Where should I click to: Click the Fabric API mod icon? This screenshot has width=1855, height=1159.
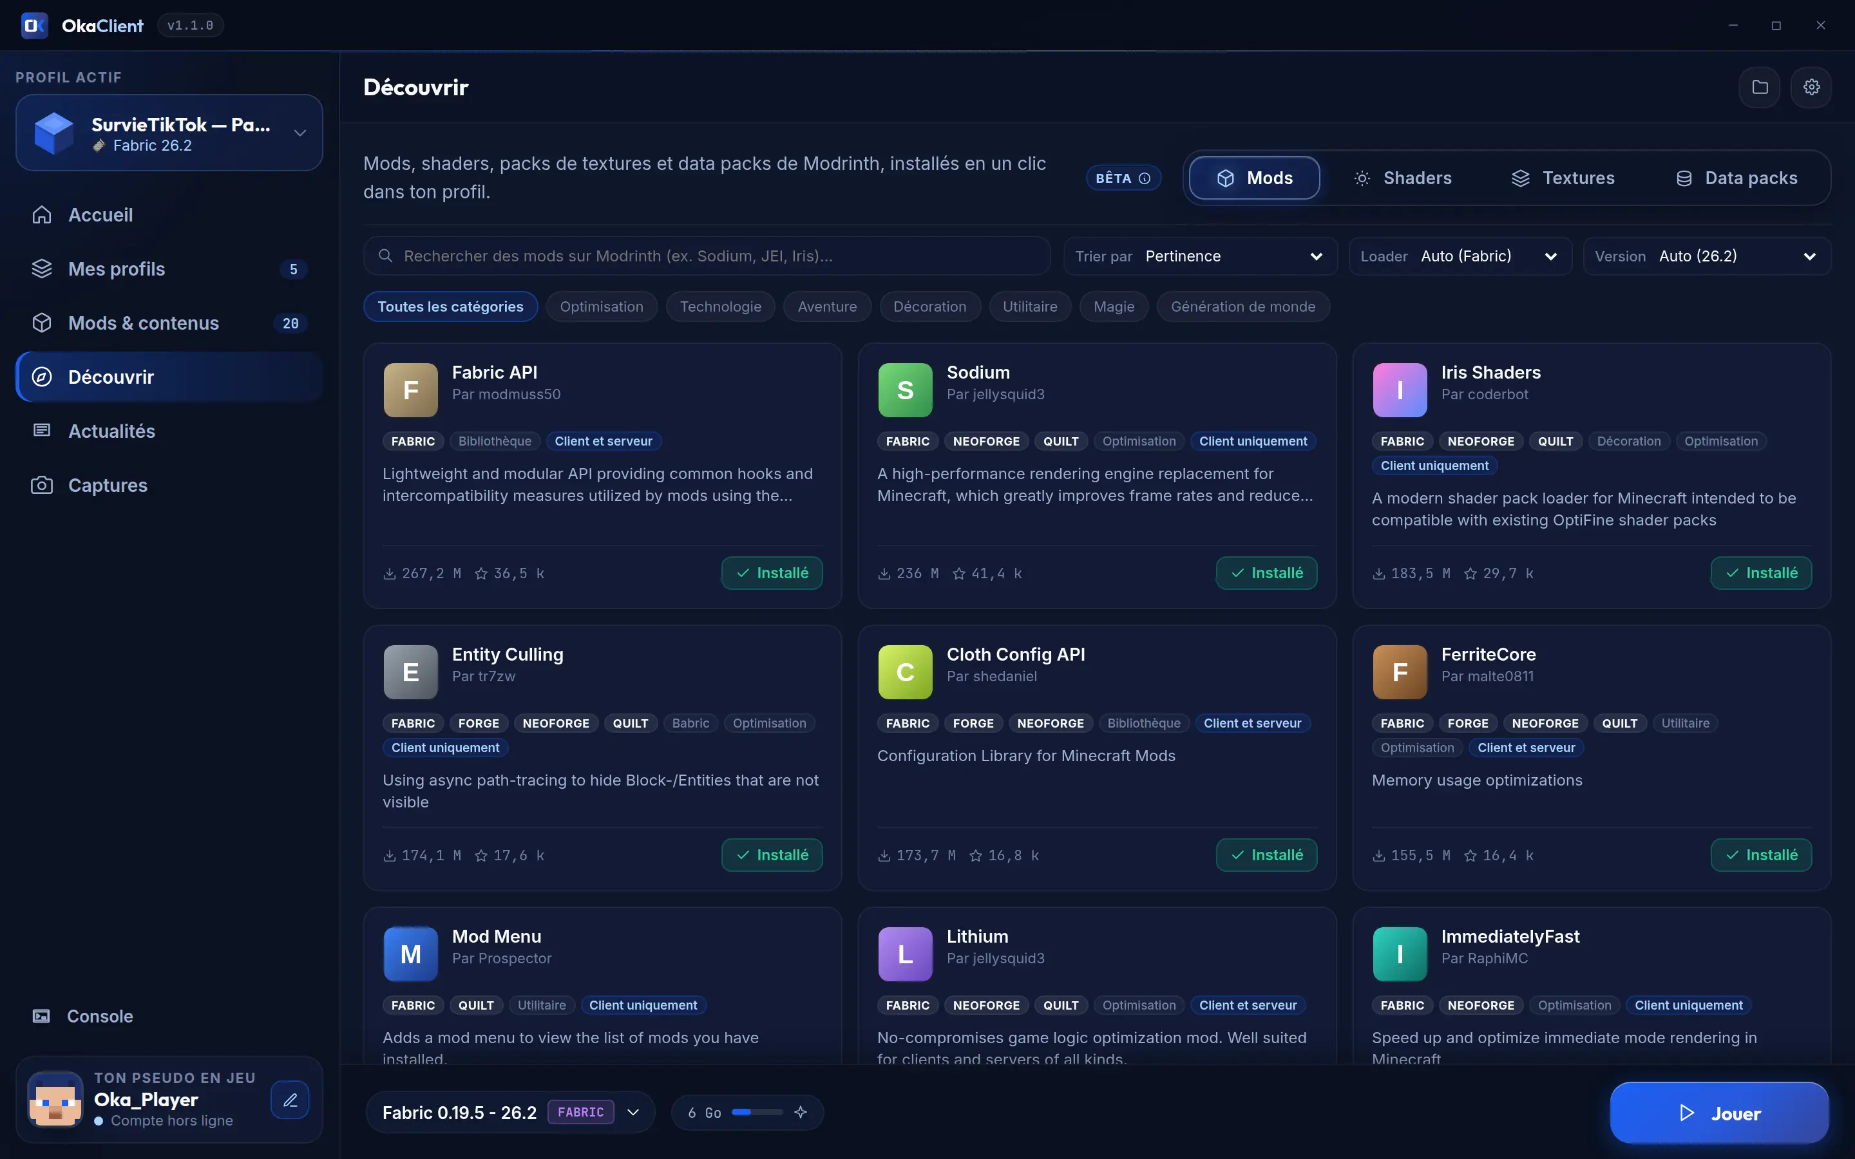(x=411, y=390)
